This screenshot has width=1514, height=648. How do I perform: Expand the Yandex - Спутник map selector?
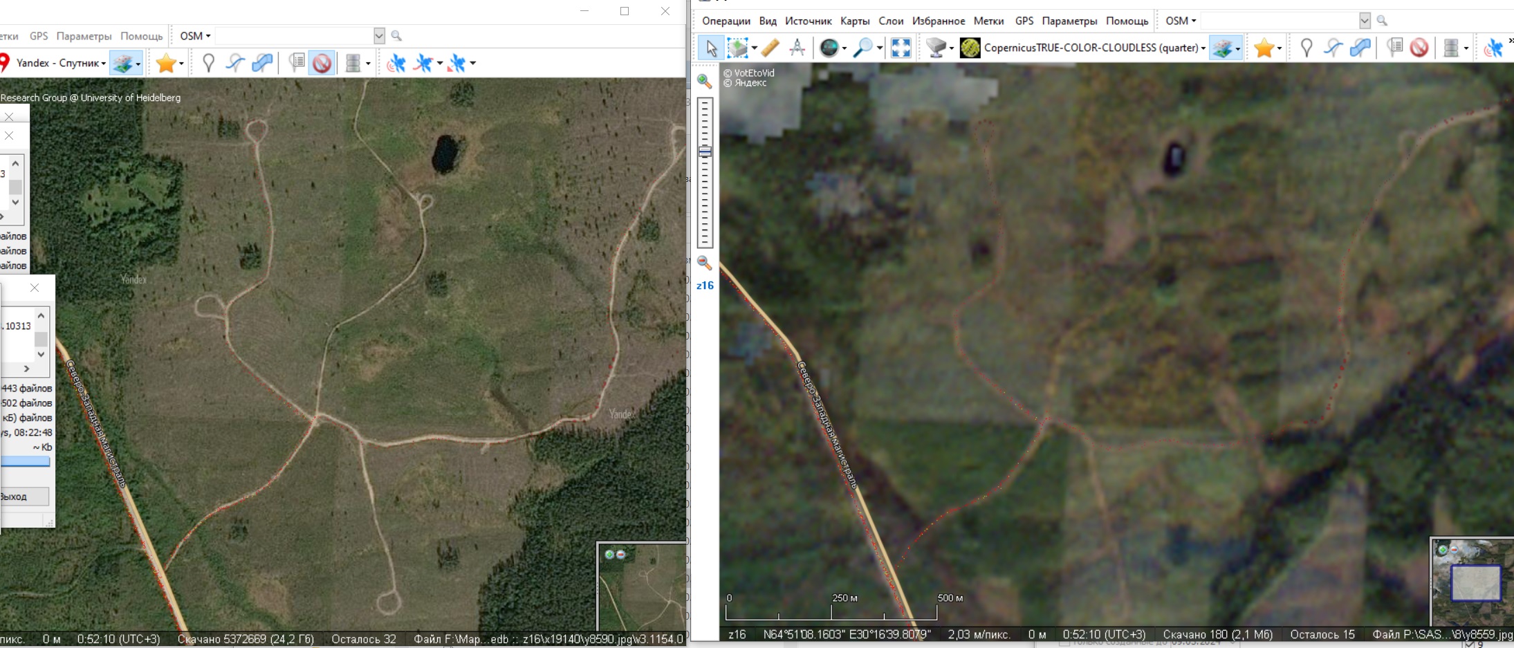tap(103, 64)
